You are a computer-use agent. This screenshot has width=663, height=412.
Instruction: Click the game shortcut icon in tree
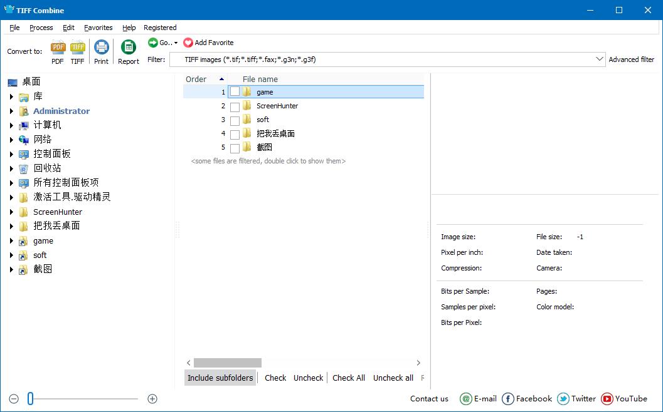pyautogui.click(x=24, y=242)
